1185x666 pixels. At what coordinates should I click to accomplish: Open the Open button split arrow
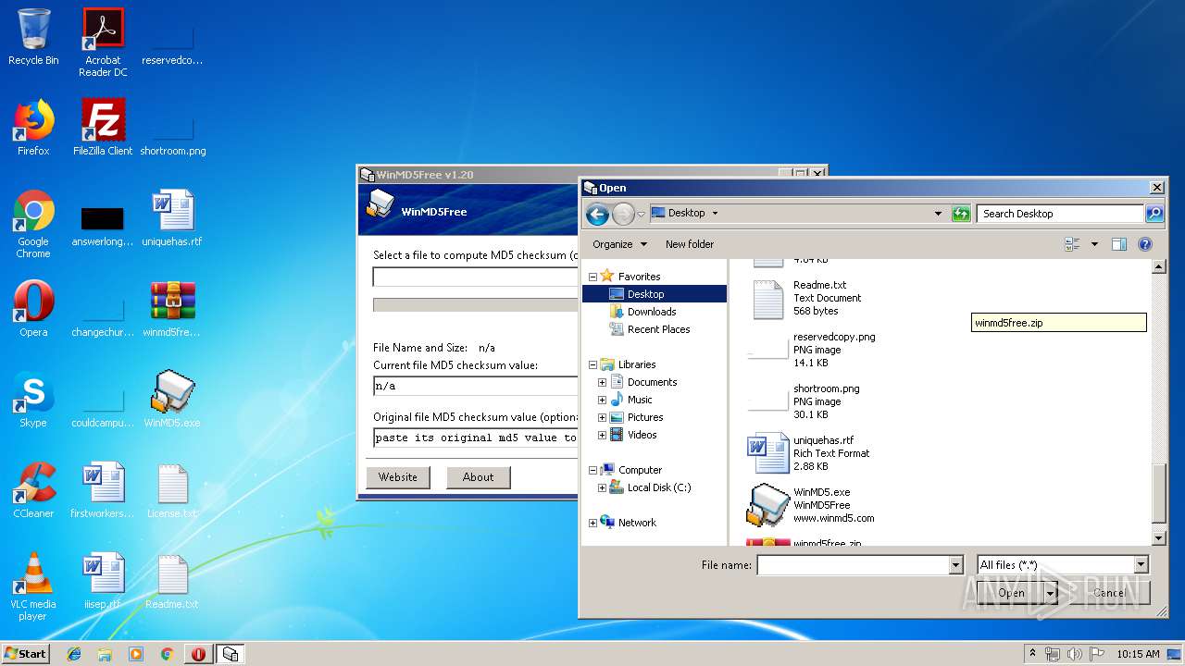[x=1051, y=593]
